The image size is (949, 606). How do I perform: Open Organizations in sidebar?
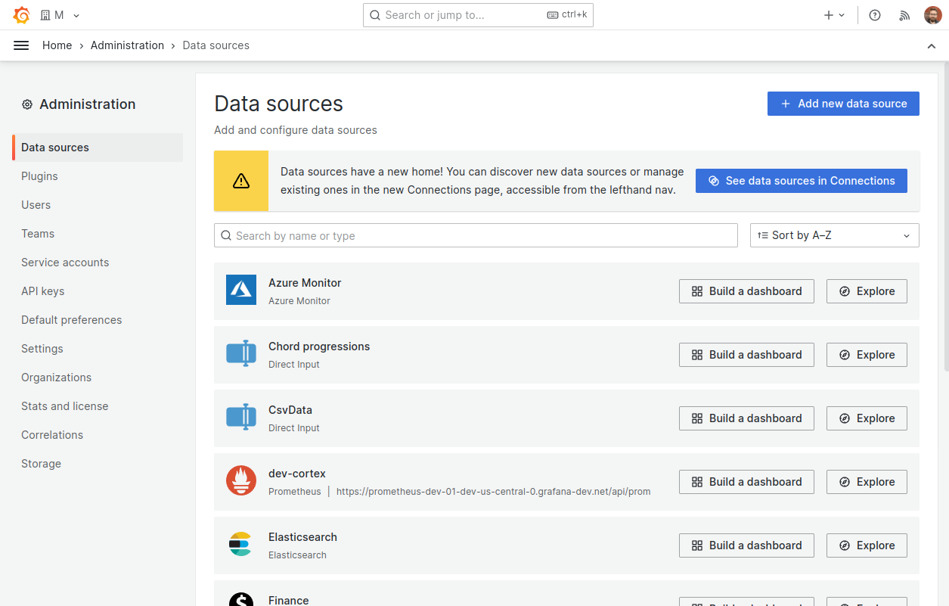click(x=56, y=378)
